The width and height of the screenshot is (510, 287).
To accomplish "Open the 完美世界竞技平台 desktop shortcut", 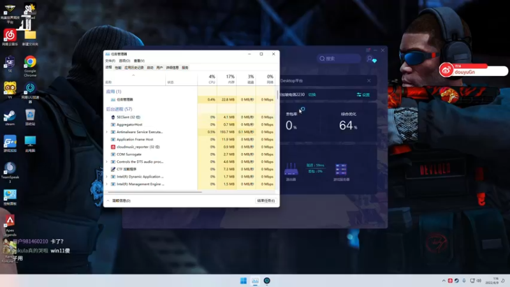I will click(10, 13).
